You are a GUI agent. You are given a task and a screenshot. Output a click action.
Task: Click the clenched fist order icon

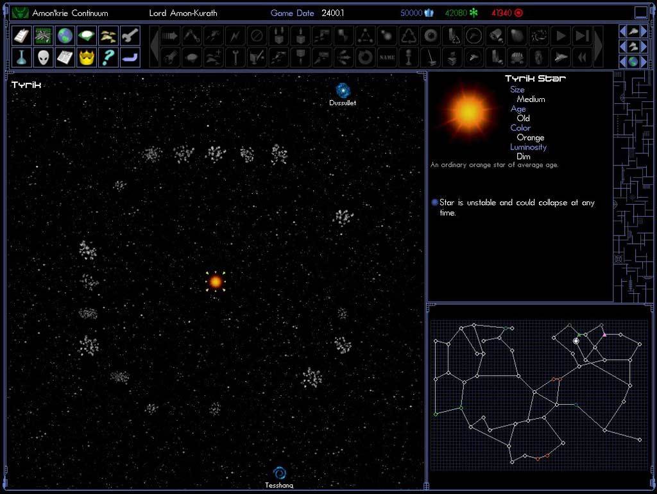pos(518,57)
